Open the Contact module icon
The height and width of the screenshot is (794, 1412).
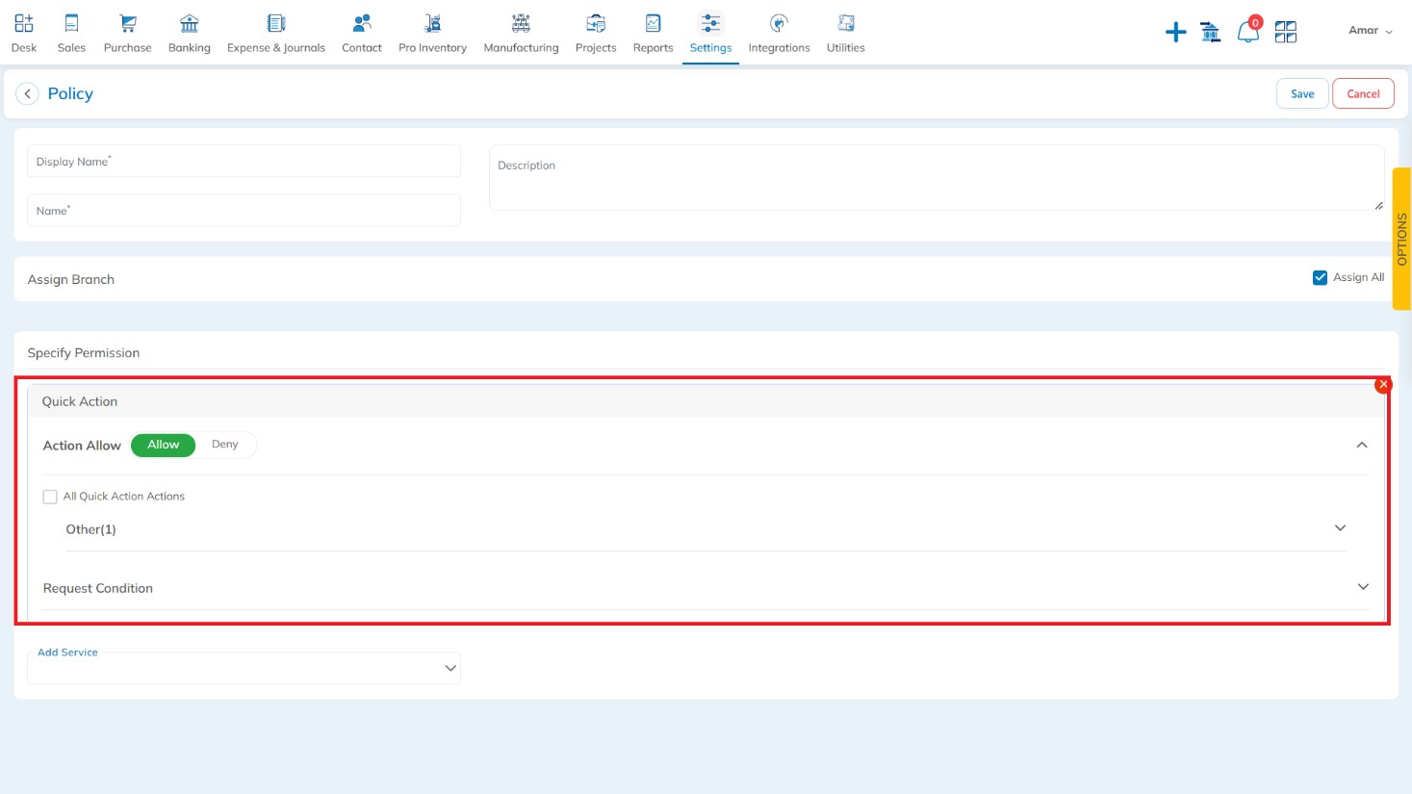pos(362,23)
